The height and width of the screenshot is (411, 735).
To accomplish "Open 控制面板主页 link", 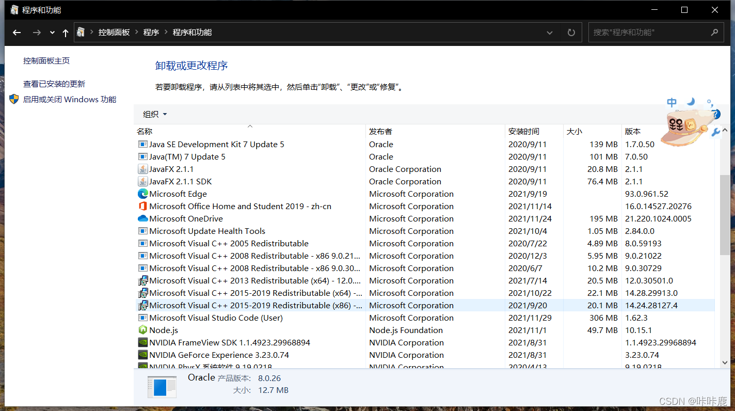I will pos(46,60).
